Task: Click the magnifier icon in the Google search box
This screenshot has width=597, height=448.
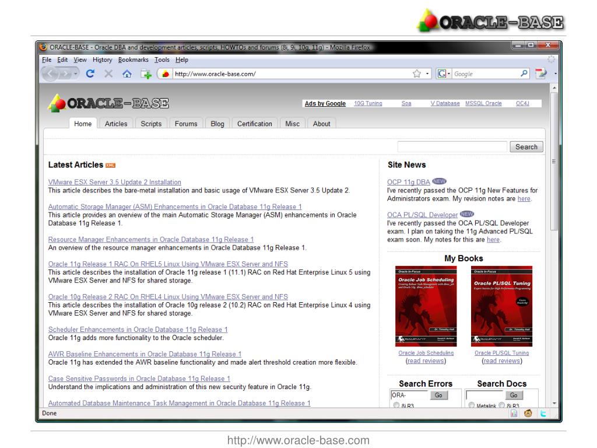Action: pos(524,73)
